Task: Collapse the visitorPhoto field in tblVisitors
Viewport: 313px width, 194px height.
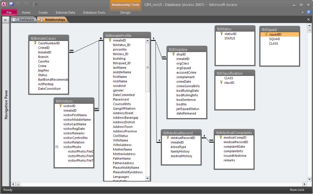Action: [x=57, y=147]
